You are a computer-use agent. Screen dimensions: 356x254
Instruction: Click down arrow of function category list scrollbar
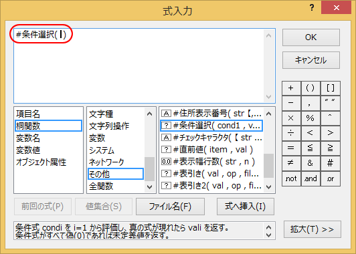point(150,187)
